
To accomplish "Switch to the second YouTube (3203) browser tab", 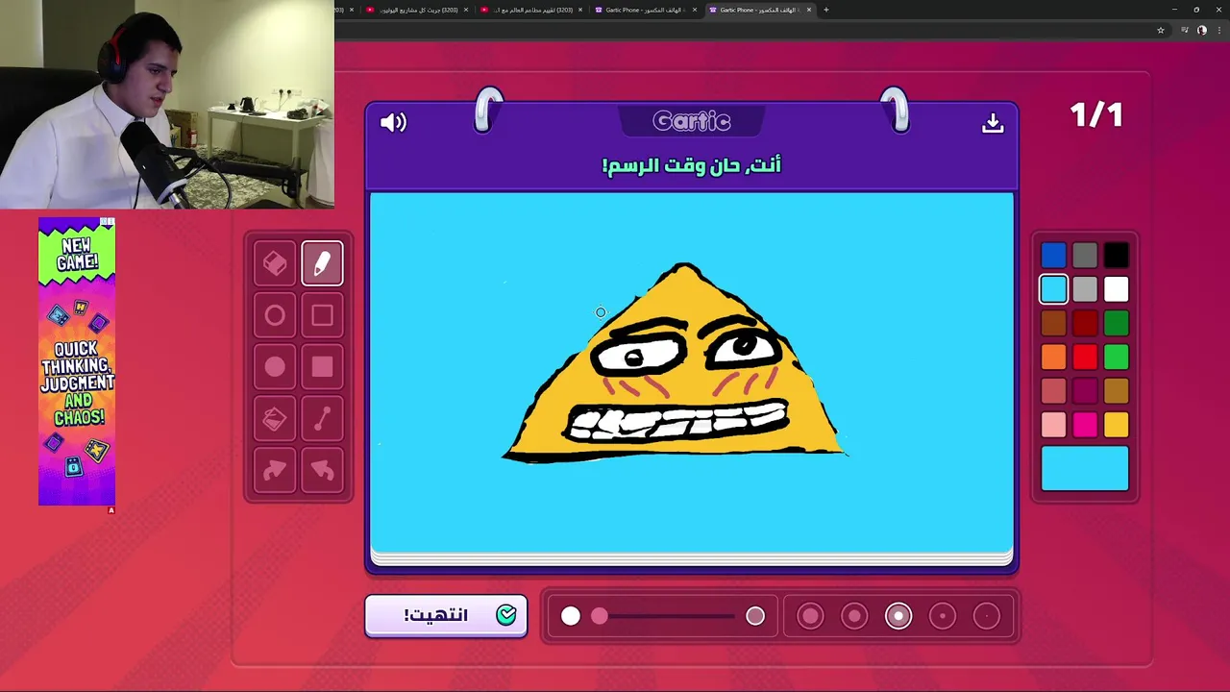I will click(530, 10).
